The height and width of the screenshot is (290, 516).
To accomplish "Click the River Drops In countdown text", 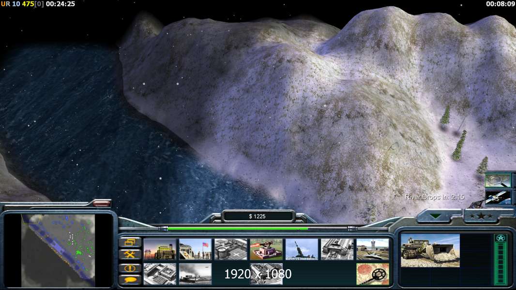I will point(434,197).
